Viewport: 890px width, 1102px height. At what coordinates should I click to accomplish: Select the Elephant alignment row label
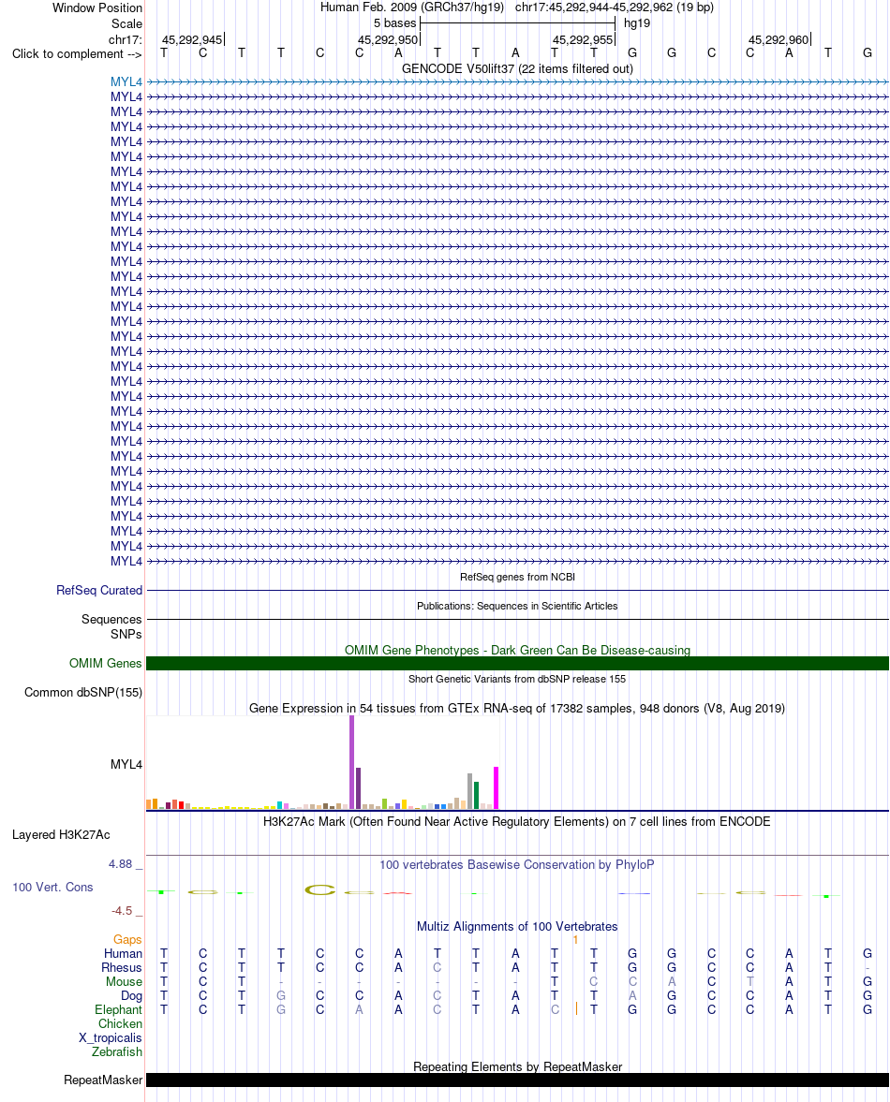[118, 1010]
